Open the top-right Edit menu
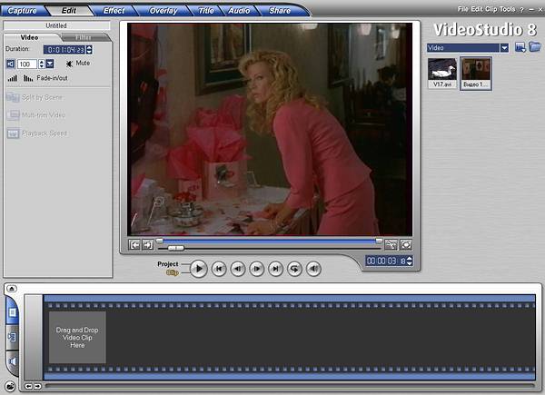545x395 pixels. pos(477,9)
